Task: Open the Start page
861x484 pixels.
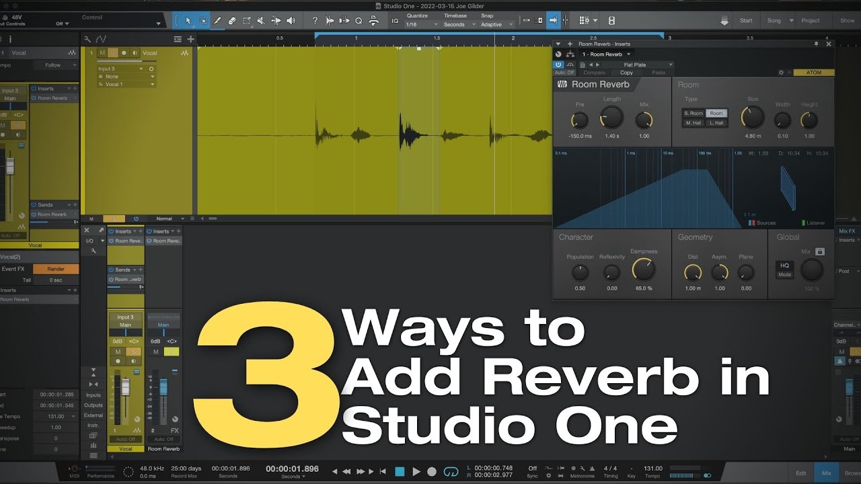Action: tap(746, 20)
